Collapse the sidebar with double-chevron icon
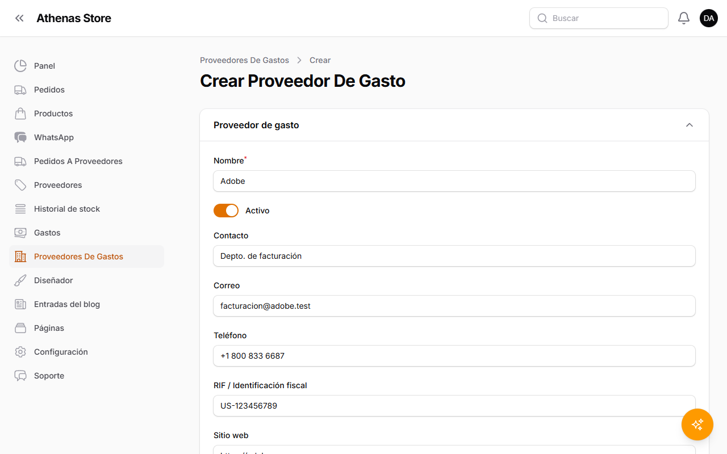727x454 pixels. click(20, 18)
